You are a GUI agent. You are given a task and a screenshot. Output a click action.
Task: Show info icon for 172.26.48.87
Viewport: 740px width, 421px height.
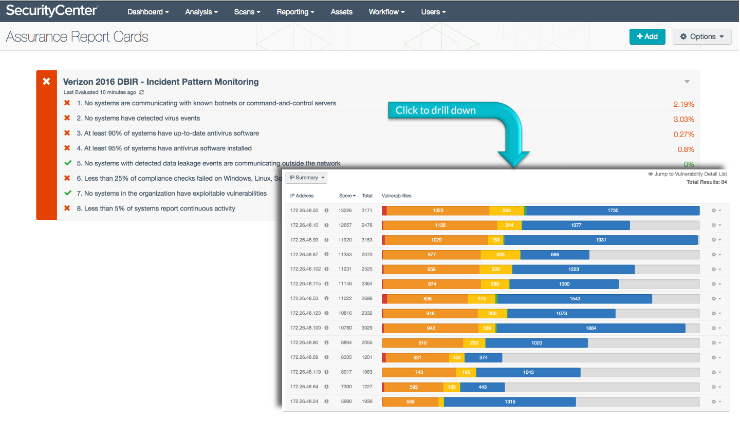[326, 255]
